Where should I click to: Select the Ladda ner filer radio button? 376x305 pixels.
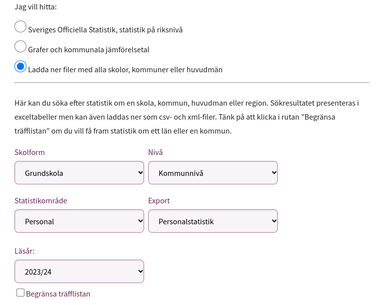click(x=20, y=66)
